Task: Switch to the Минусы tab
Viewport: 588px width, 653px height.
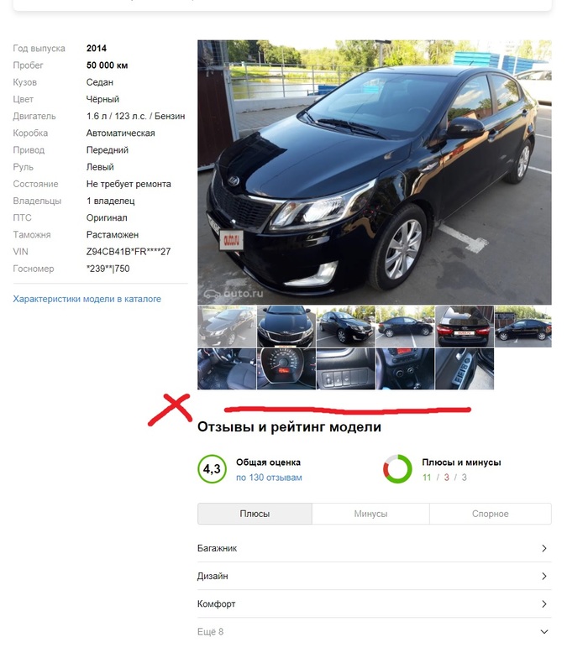Action: click(370, 514)
